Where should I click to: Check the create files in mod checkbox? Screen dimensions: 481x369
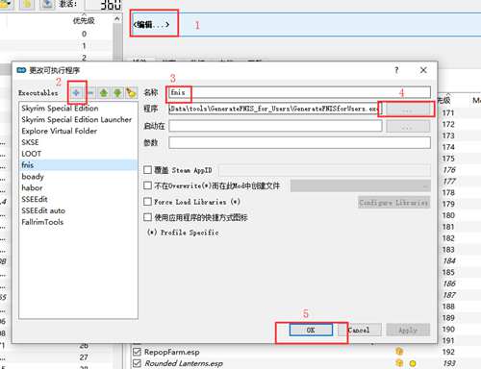tap(147, 185)
